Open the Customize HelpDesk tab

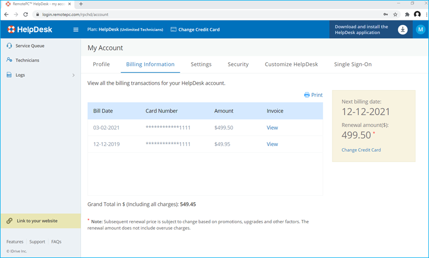[291, 64]
